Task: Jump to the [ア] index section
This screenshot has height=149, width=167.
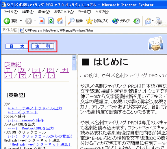Action: tap(8, 70)
